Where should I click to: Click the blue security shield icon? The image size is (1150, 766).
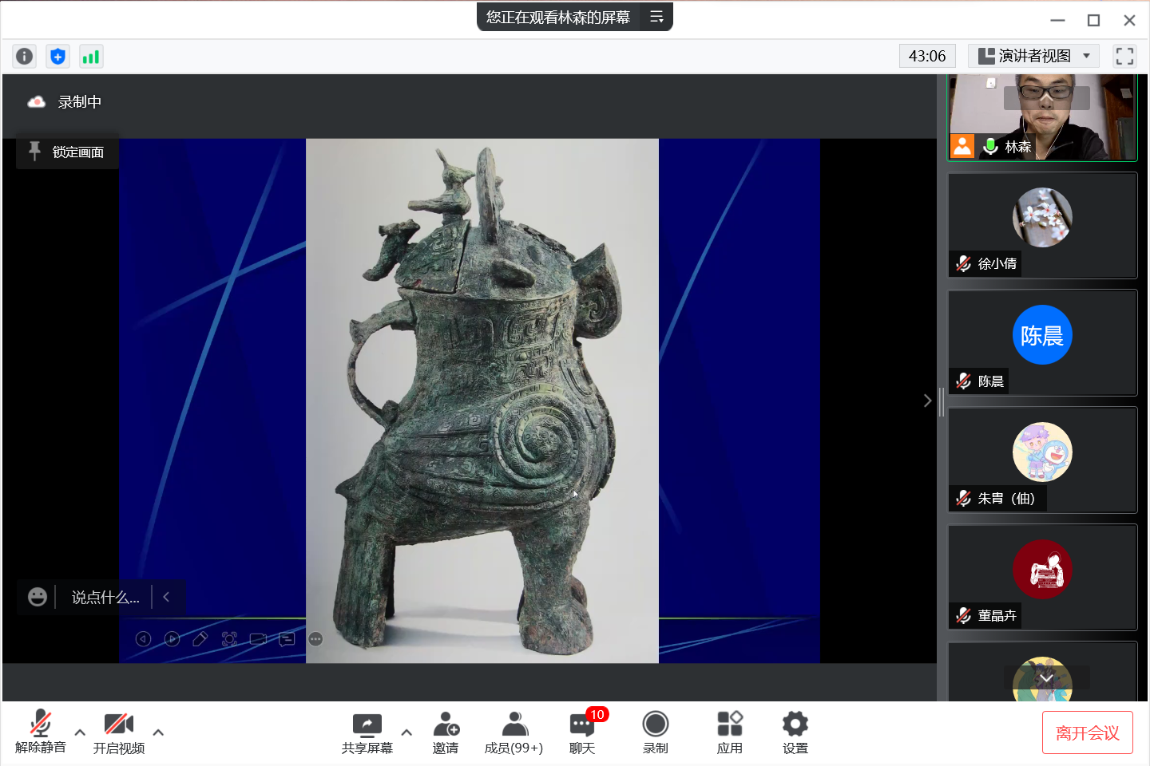[57, 57]
